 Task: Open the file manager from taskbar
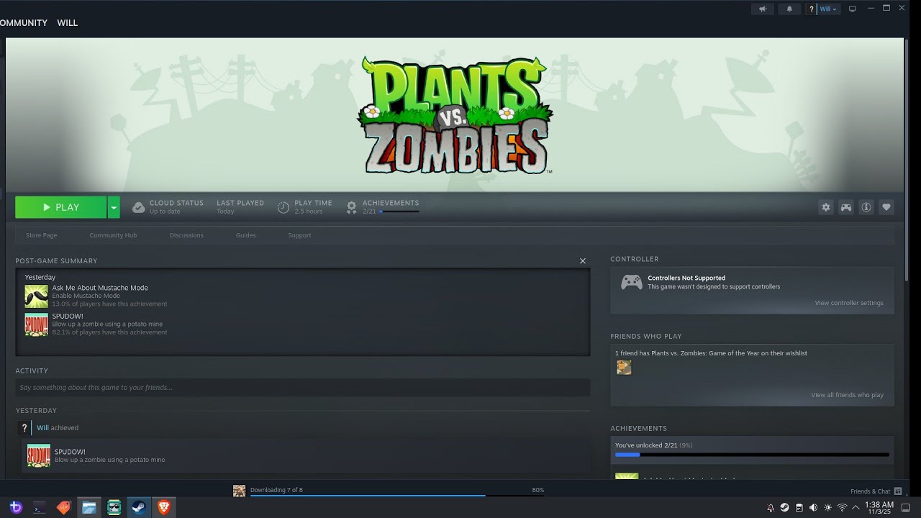[x=89, y=507]
